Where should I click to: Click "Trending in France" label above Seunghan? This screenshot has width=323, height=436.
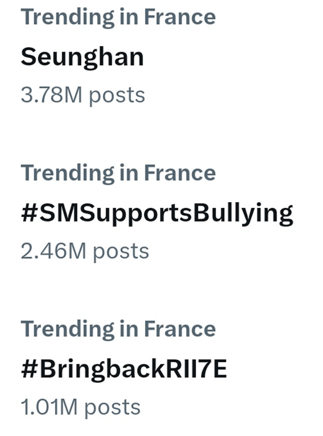(x=118, y=17)
